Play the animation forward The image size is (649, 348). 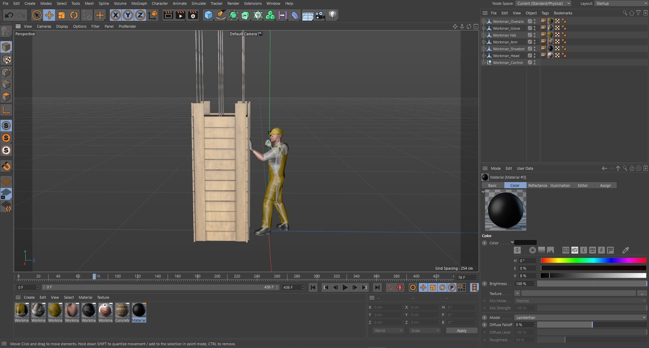pos(345,287)
